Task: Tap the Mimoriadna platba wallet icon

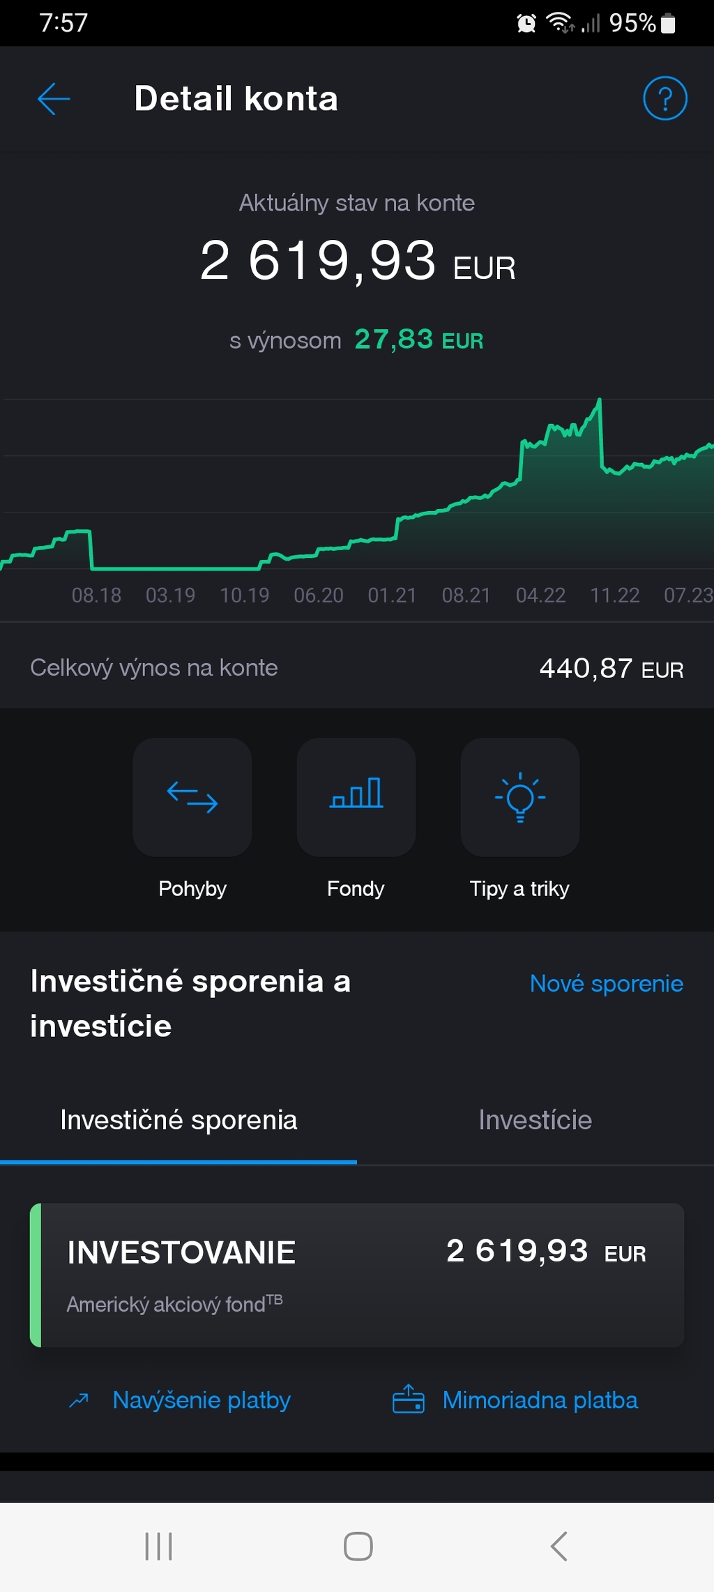Action: tap(409, 1400)
